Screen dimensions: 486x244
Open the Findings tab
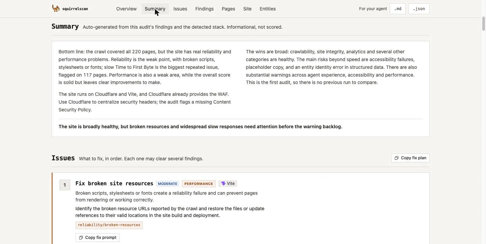pos(205,9)
